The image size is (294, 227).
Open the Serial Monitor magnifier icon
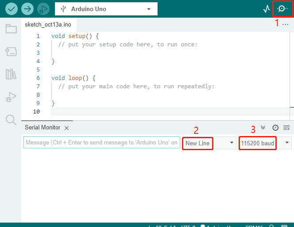(x=282, y=8)
